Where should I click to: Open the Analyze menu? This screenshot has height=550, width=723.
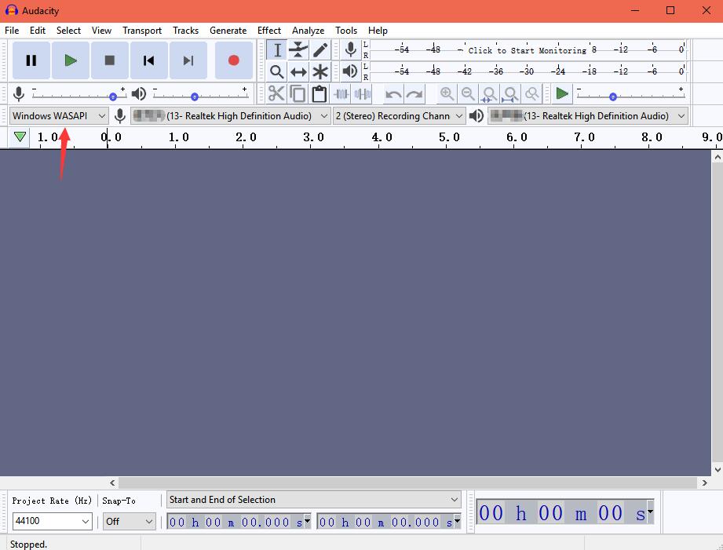pyautogui.click(x=308, y=31)
